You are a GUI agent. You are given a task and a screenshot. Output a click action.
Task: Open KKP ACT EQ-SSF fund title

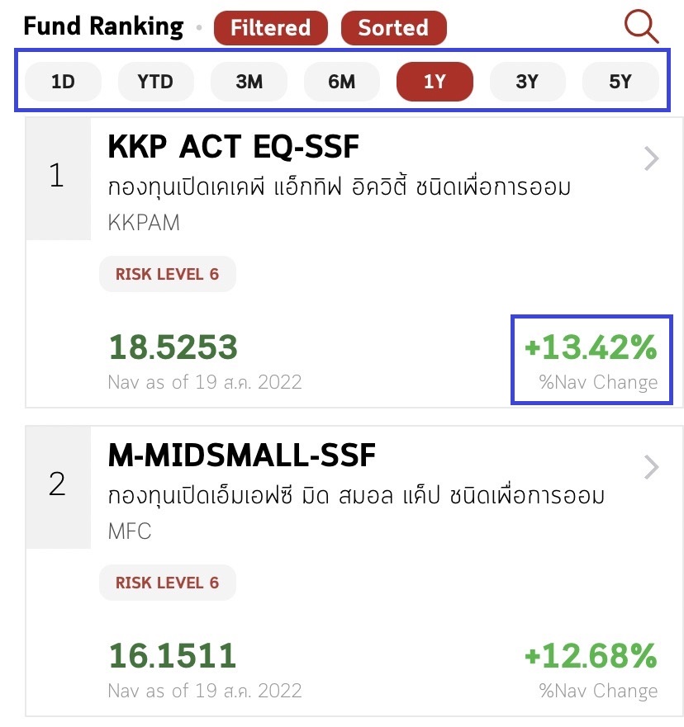(234, 148)
